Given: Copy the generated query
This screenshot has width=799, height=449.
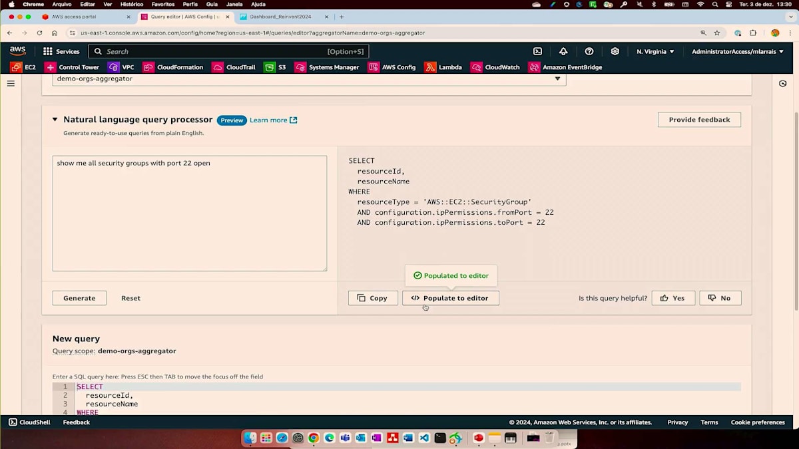Looking at the screenshot, I should pos(373,298).
